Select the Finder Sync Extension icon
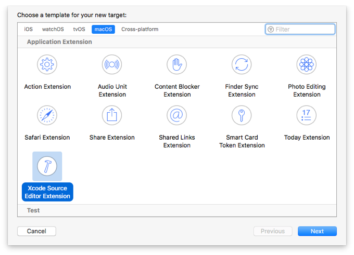Screen dimensions: 354x255 pos(242,64)
